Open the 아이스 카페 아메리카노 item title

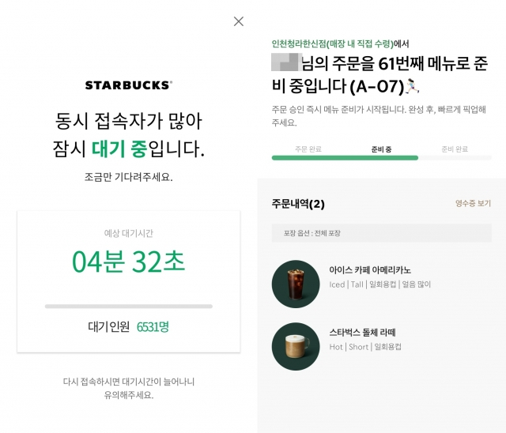click(370, 270)
